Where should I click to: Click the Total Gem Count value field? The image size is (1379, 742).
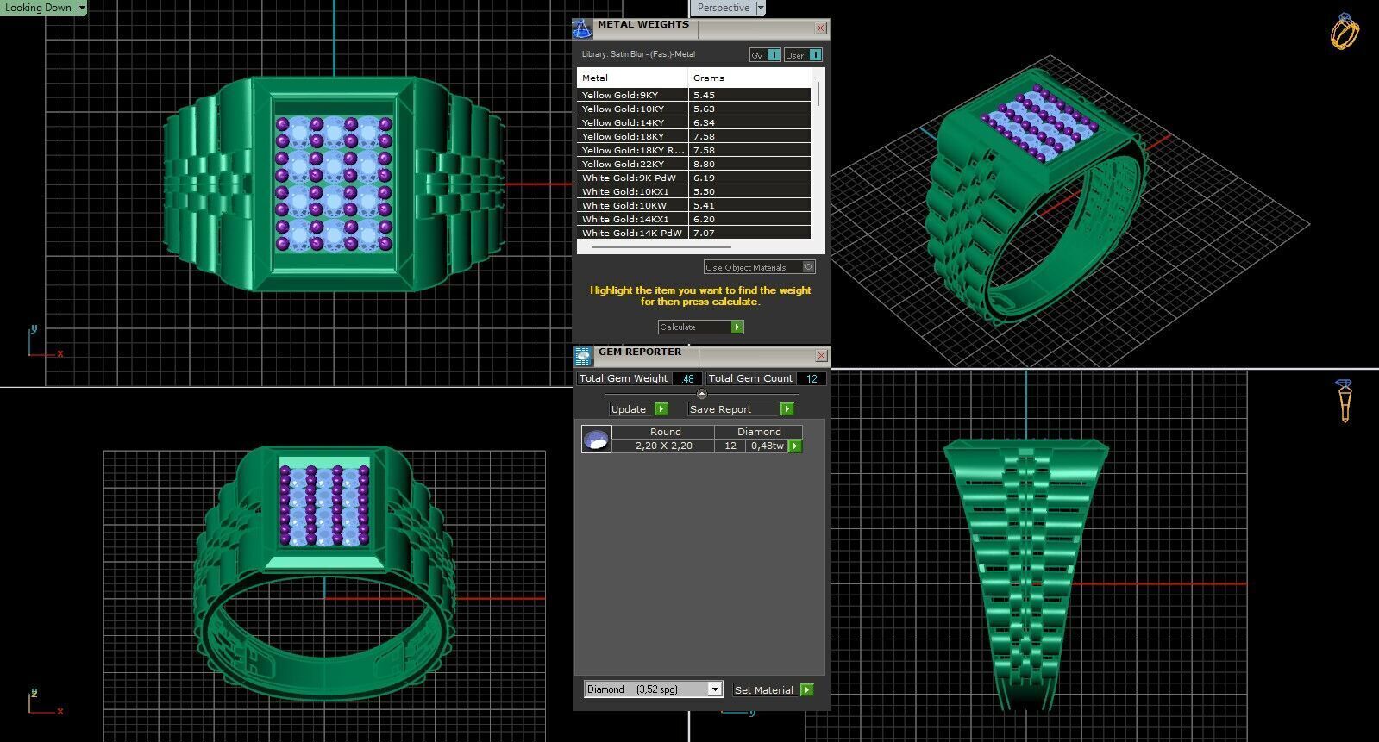click(x=812, y=378)
